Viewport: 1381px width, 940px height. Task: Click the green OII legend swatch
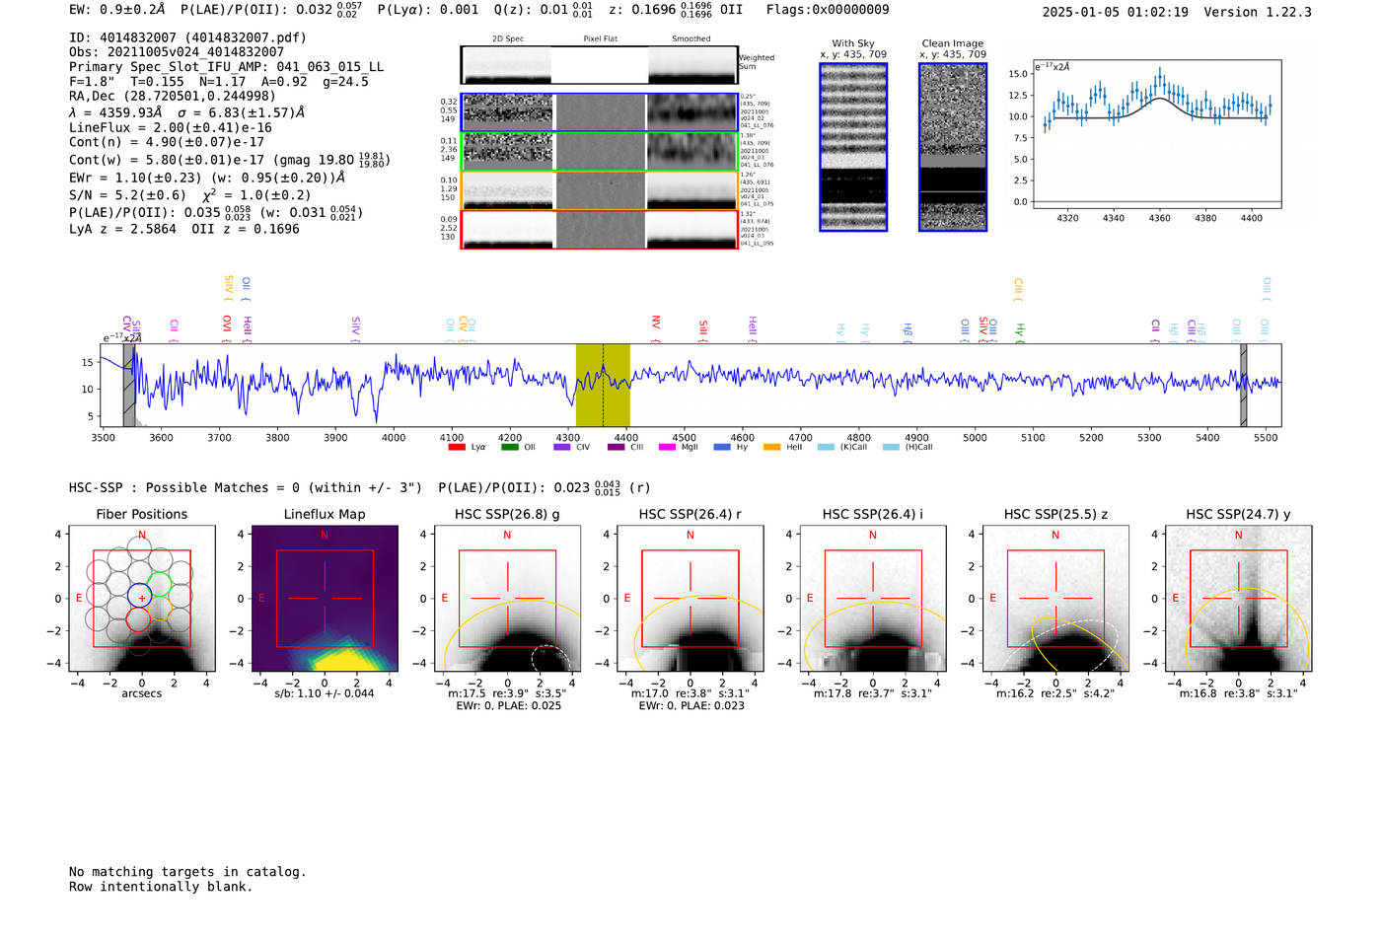[x=509, y=447]
